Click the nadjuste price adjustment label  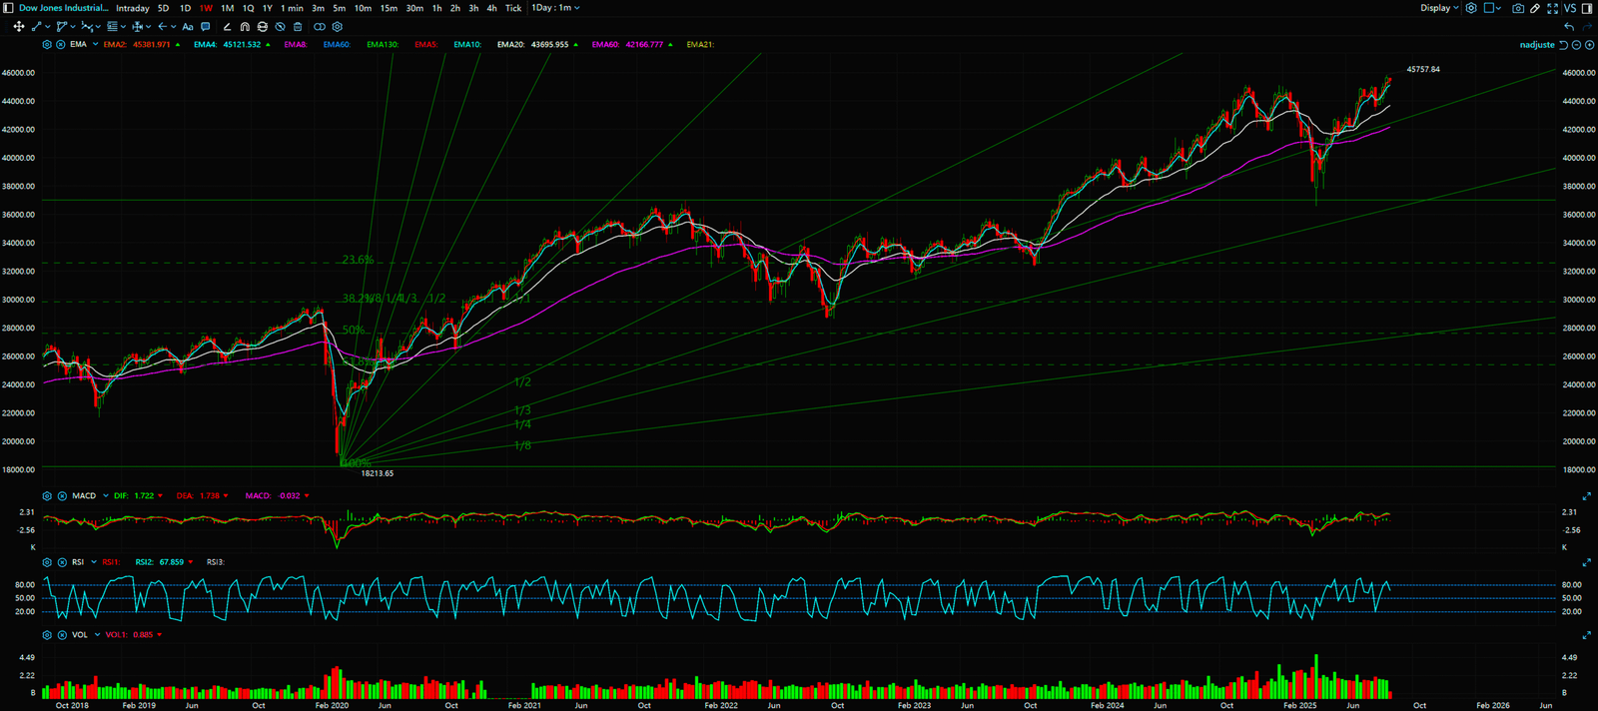coord(1537,45)
